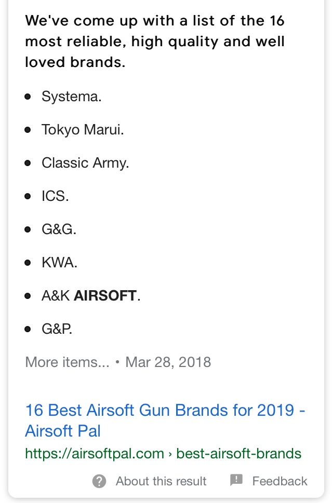
Task: Click the bold 'AIRSOFT' word
Action: pos(105,296)
